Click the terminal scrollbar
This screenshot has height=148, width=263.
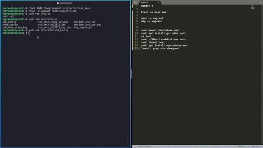128,141
